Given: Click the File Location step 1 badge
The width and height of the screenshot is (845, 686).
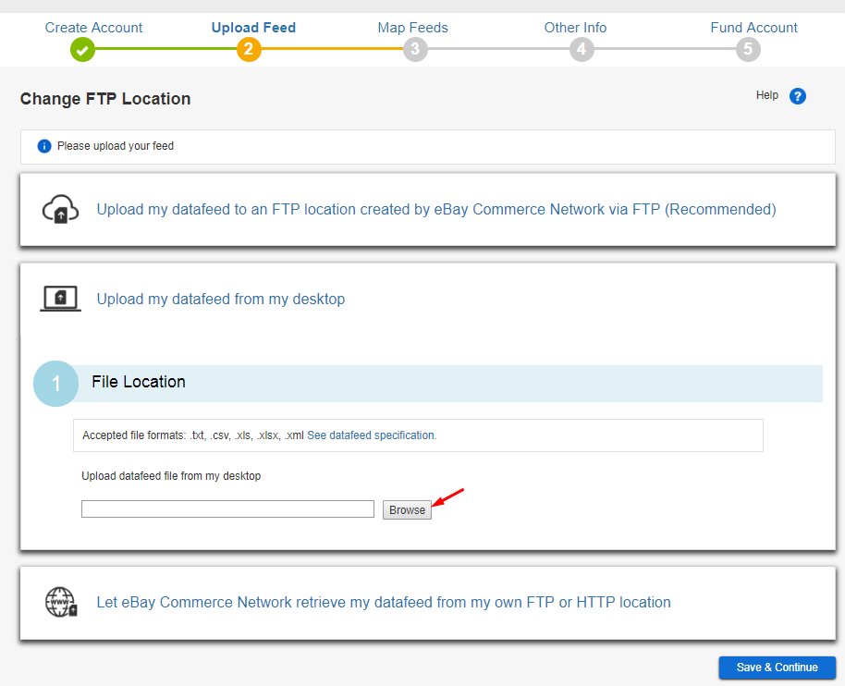Looking at the screenshot, I should 56,384.
